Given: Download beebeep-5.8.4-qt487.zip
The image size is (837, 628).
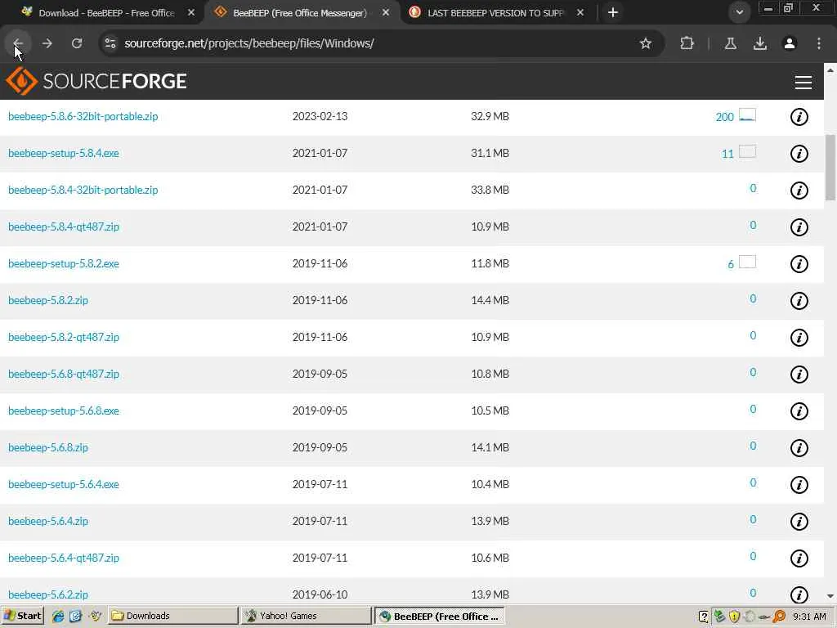Looking at the screenshot, I should (64, 227).
